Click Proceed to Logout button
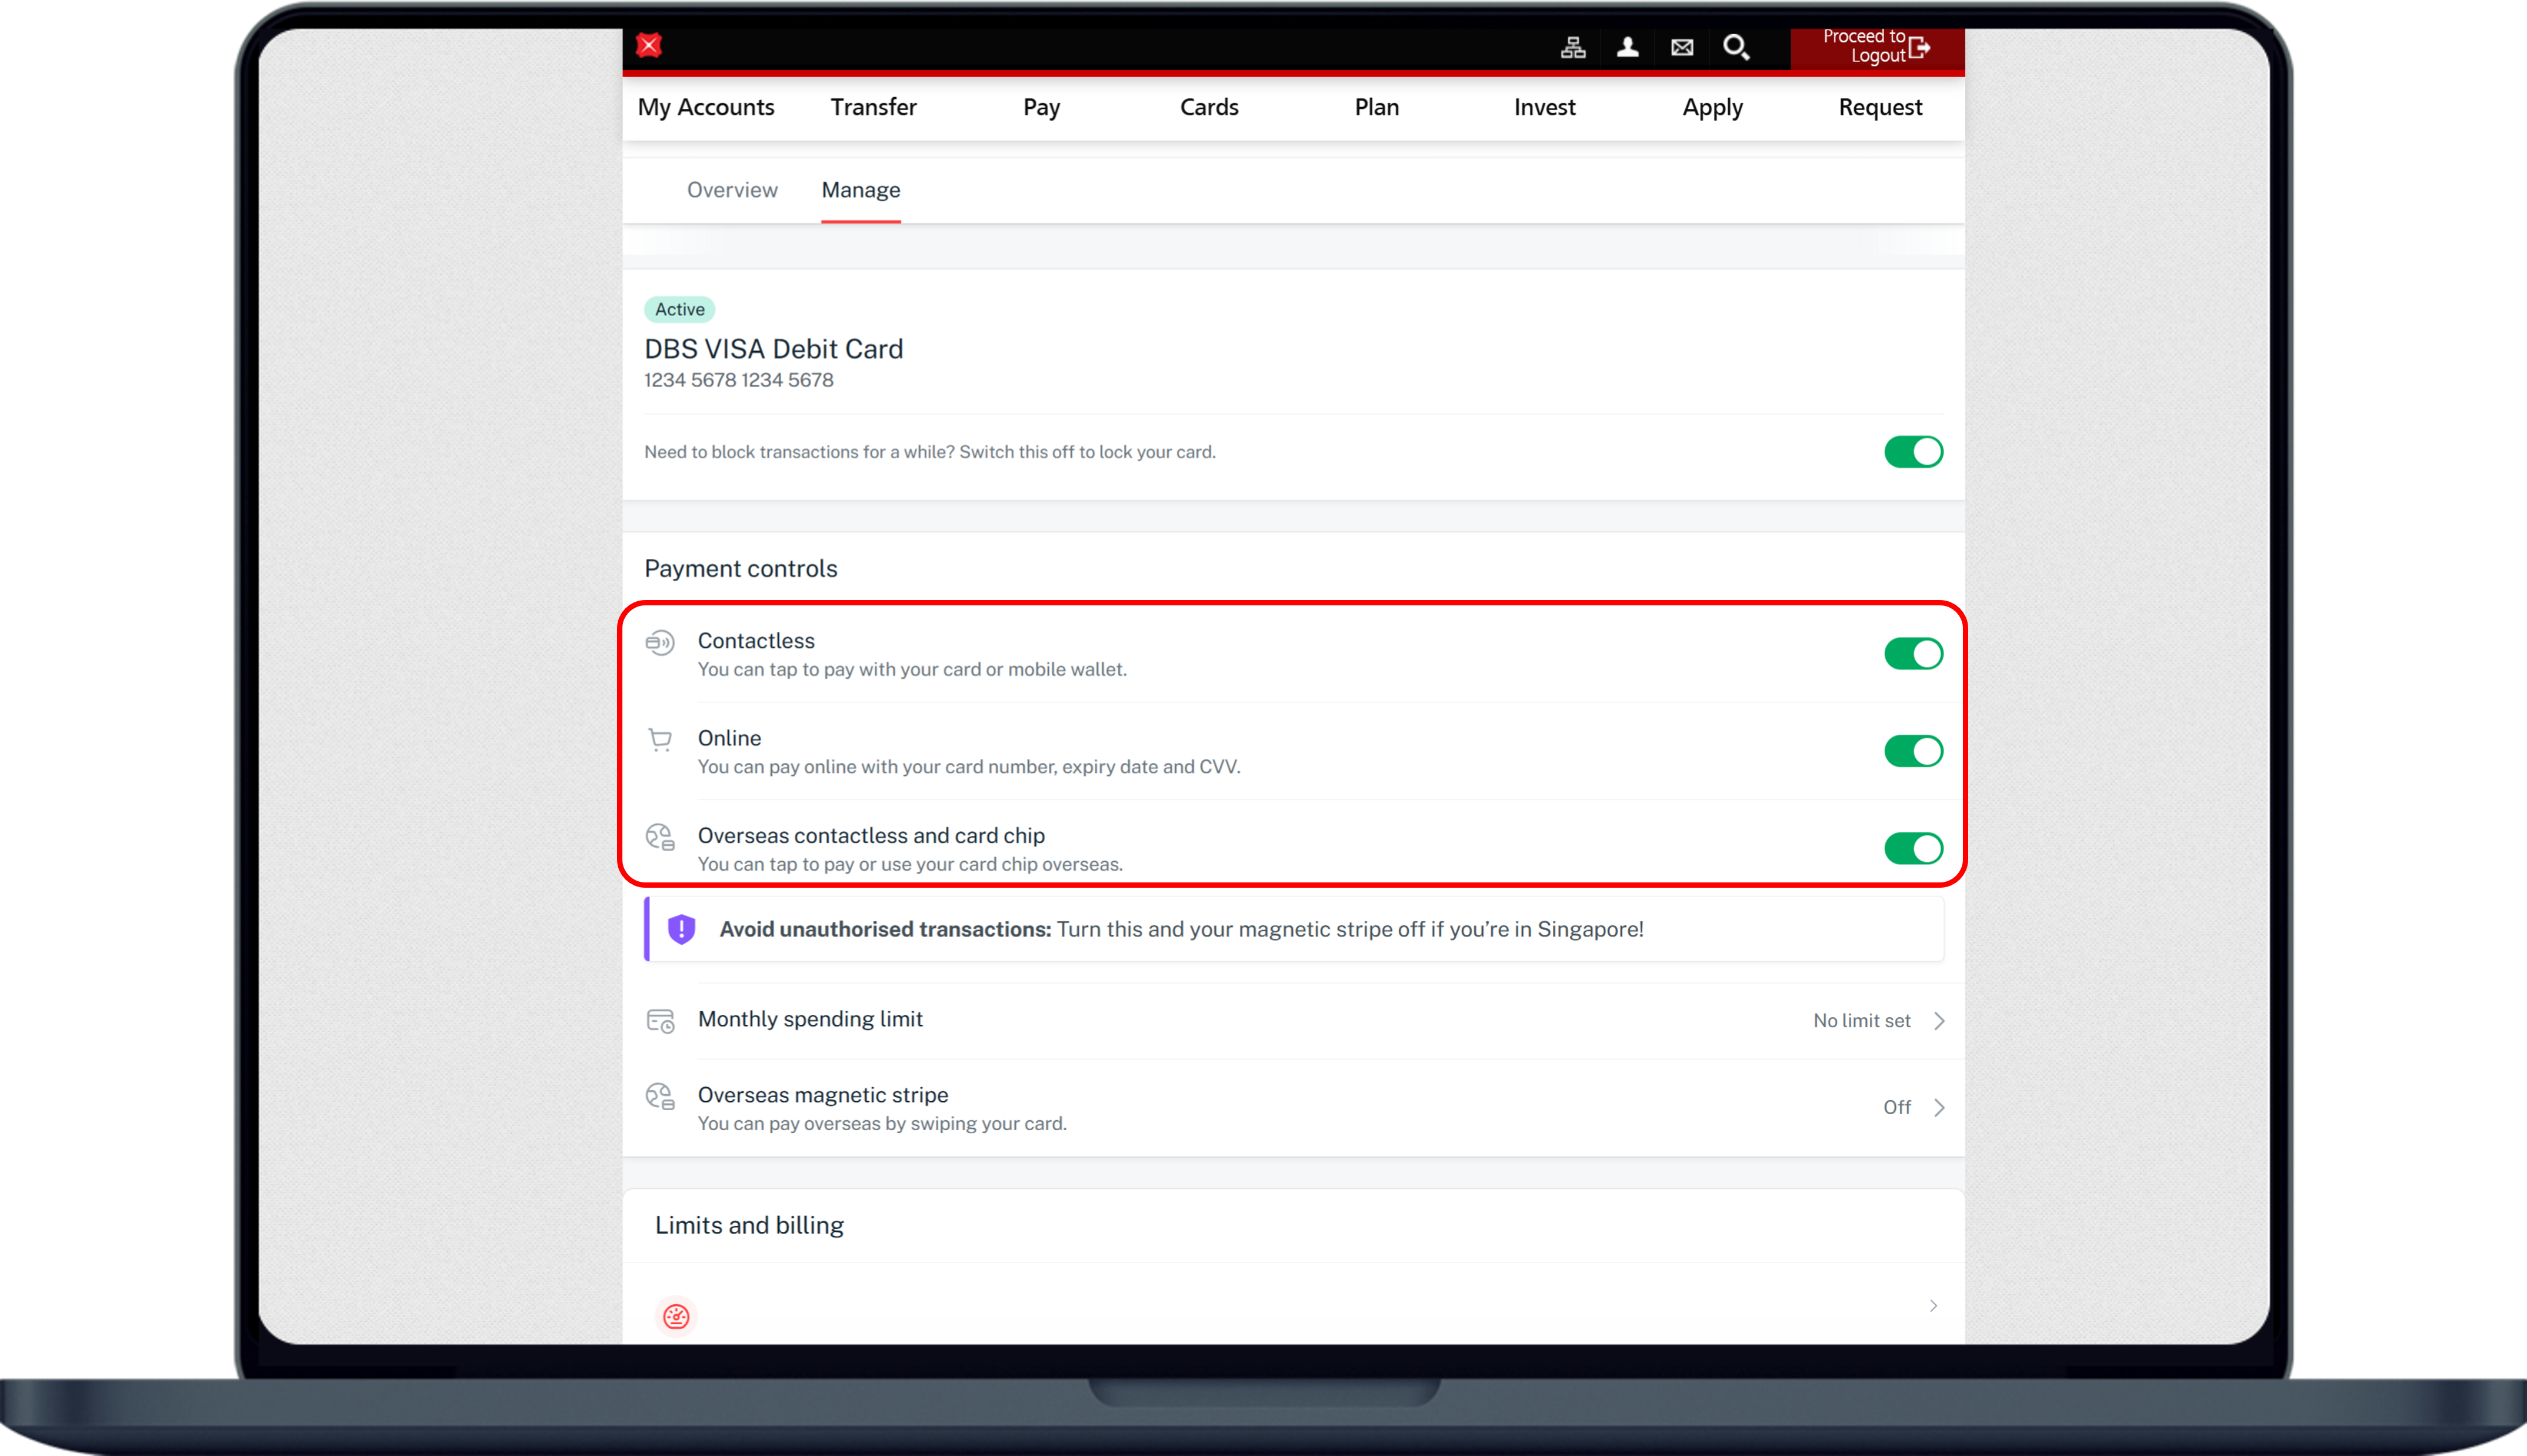The height and width of the screenshot is (1456, 2527). pos(1876,47)
